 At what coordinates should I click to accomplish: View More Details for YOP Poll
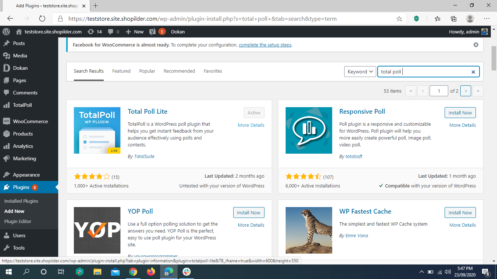click(x=251, y=225)
